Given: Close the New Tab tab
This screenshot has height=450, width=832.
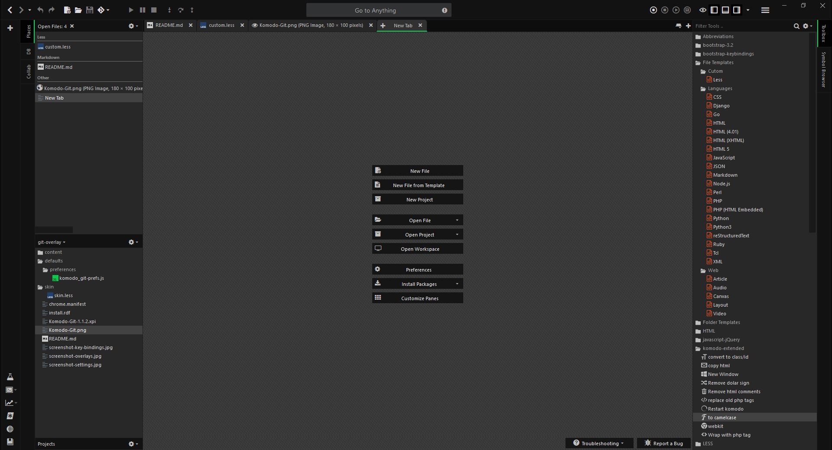Looking at the screenshot, I should coord(420,26).
